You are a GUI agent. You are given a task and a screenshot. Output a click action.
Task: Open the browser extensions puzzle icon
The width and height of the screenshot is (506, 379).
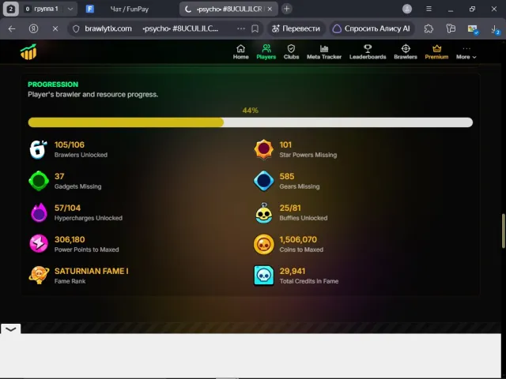pos(429,28)
